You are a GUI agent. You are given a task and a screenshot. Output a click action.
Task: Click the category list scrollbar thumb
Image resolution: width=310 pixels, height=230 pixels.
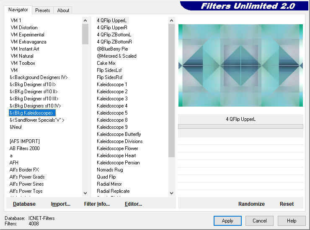pos(85,34)
